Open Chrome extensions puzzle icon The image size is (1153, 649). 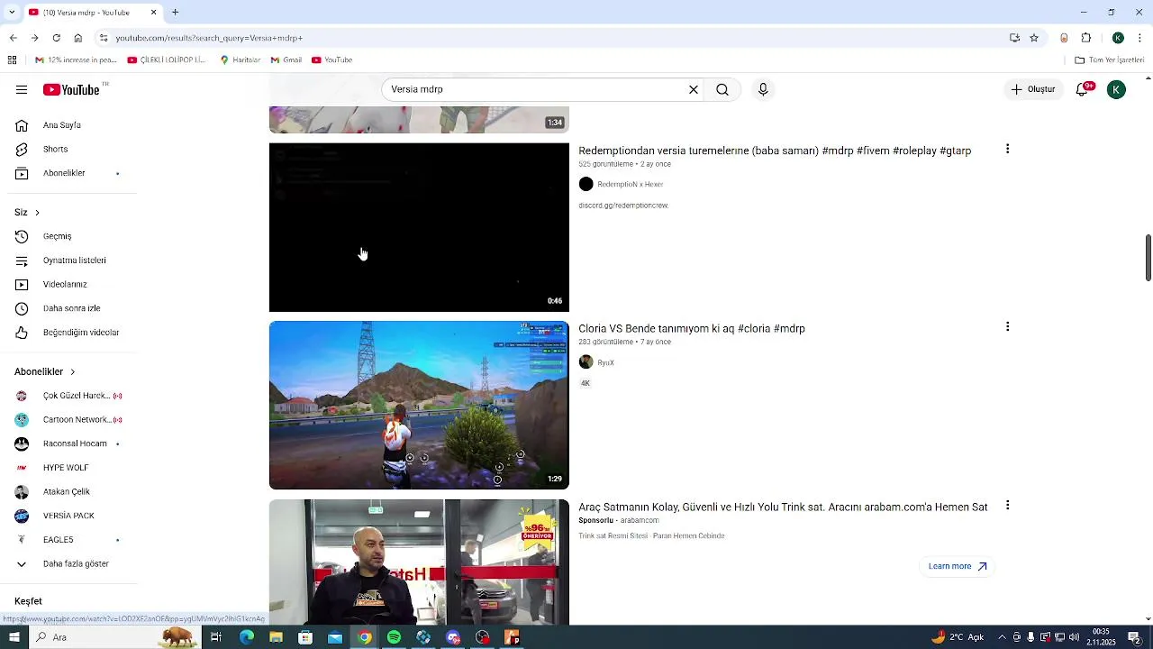[x=1086, y=38]
